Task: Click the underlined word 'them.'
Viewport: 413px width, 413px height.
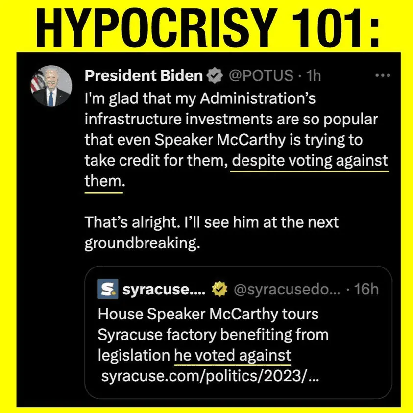Action: (104, 181)
